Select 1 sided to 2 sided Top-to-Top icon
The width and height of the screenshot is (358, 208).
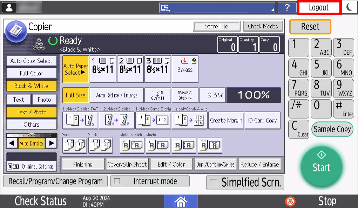(75, 120)
